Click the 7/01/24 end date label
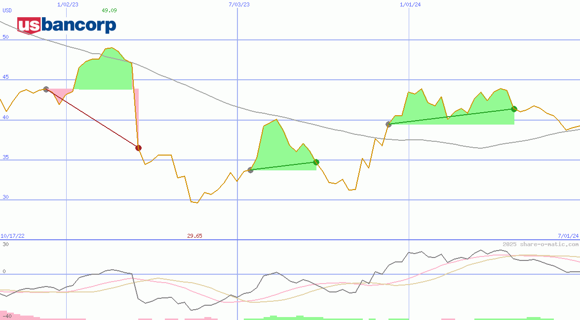 tap(568, 236)
